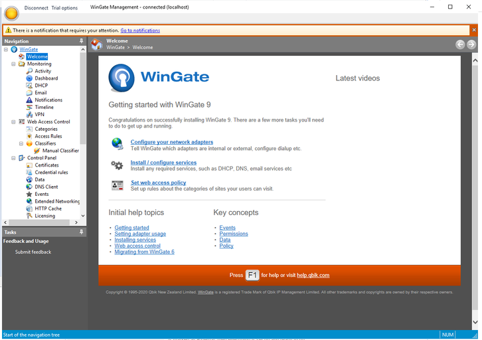Toggle the Tasks panel pin

pyautogui.click(x=81, y=232)
